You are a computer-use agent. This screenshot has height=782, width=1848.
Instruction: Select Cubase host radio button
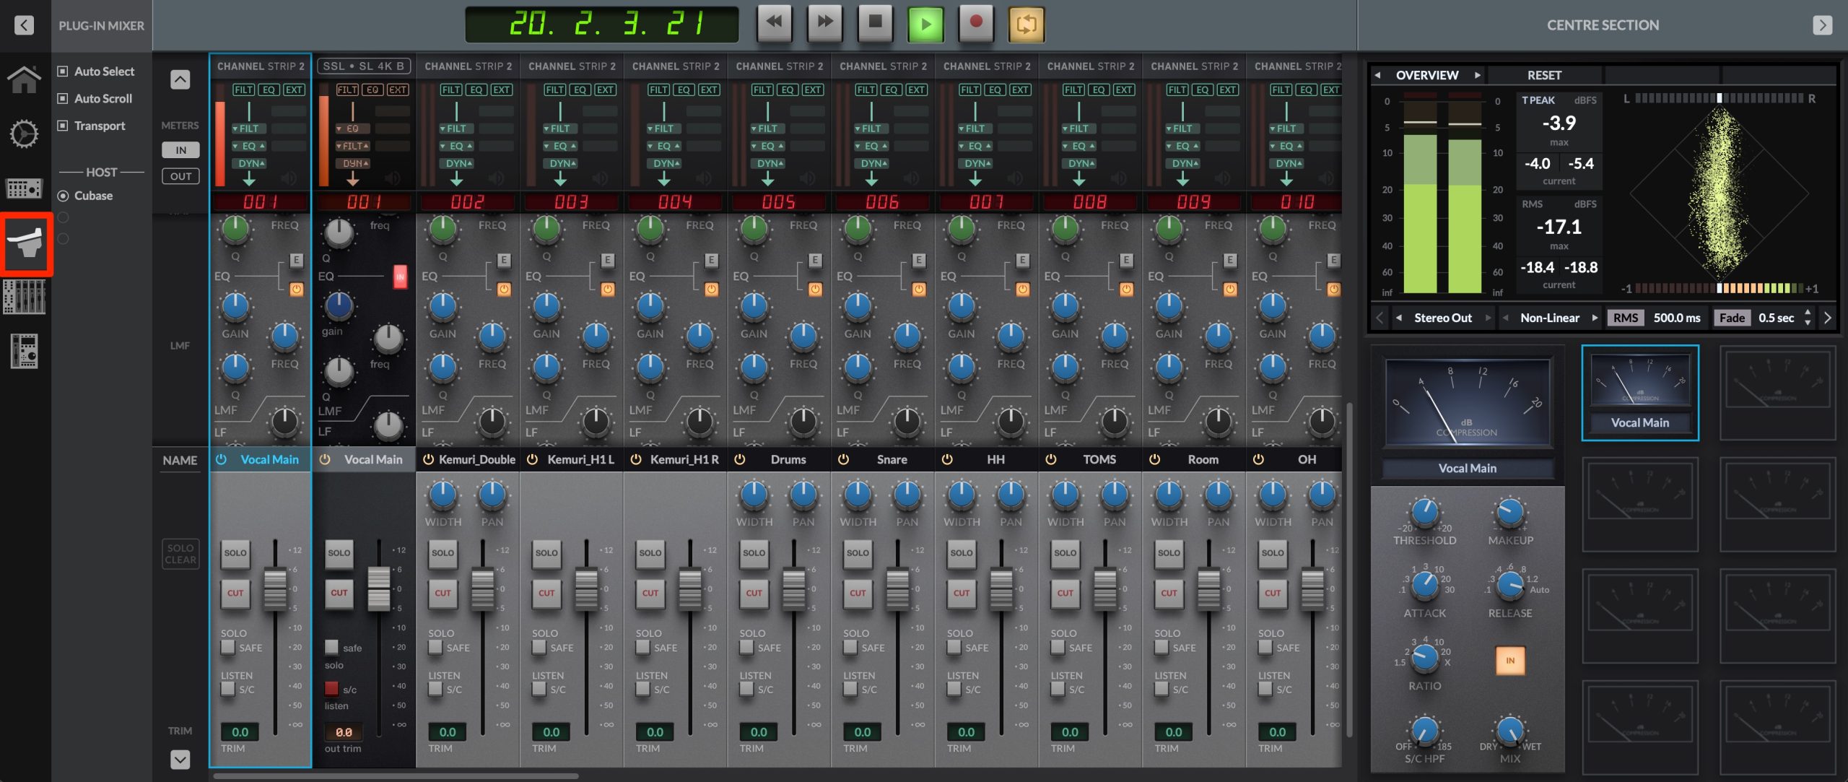[x=63, y=196]
